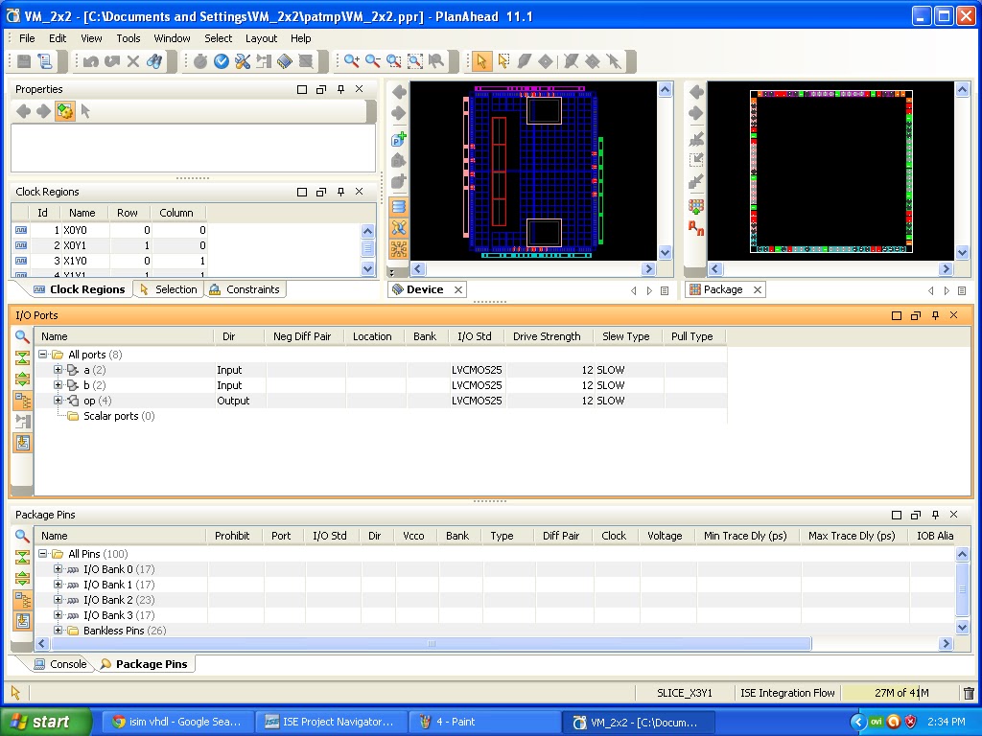This screenshot has width=982, height=736.
Task: Click the Windows start button
Action: 46,722
